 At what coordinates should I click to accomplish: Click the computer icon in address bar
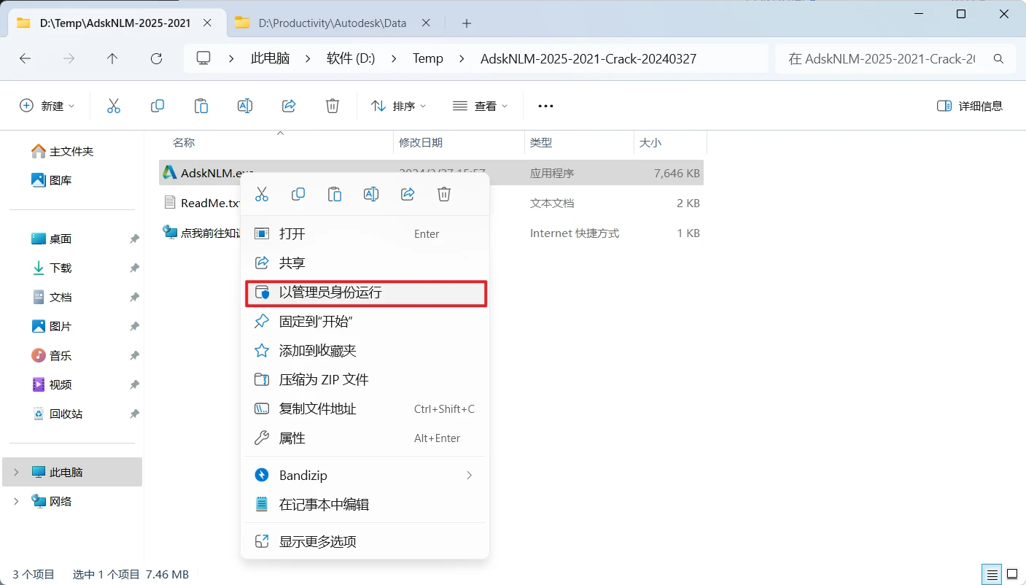click(203, 58)
